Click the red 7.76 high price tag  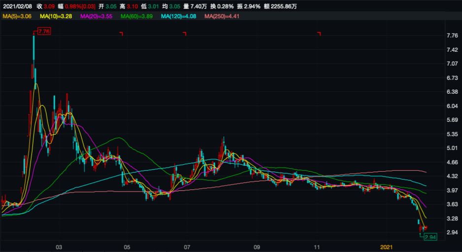pos(44,32)
